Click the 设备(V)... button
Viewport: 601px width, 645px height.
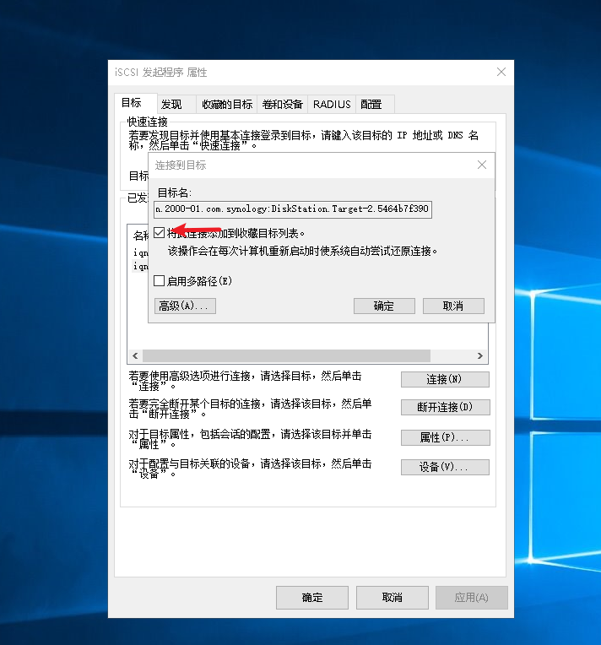(x=445, y=467)
